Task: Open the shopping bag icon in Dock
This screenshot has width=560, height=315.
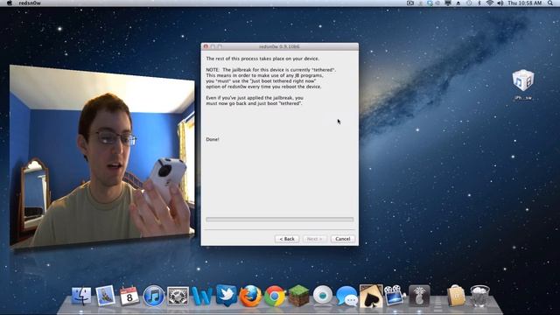Action: click(457, 296)
